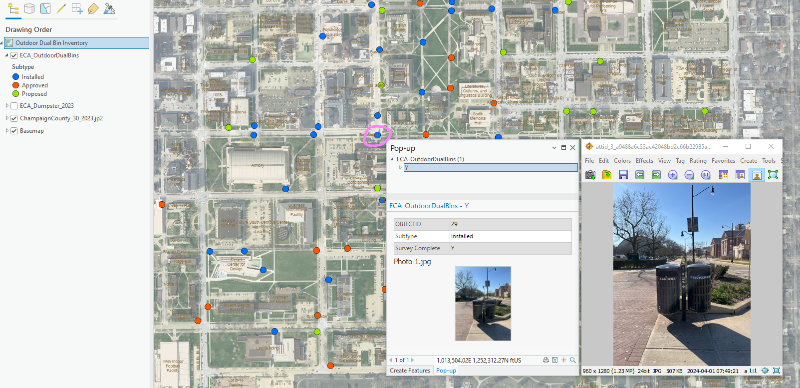The width and height of the screenshot is (800, 388).
Task: Switch to the Create Features tab
Action: [410, 371]
